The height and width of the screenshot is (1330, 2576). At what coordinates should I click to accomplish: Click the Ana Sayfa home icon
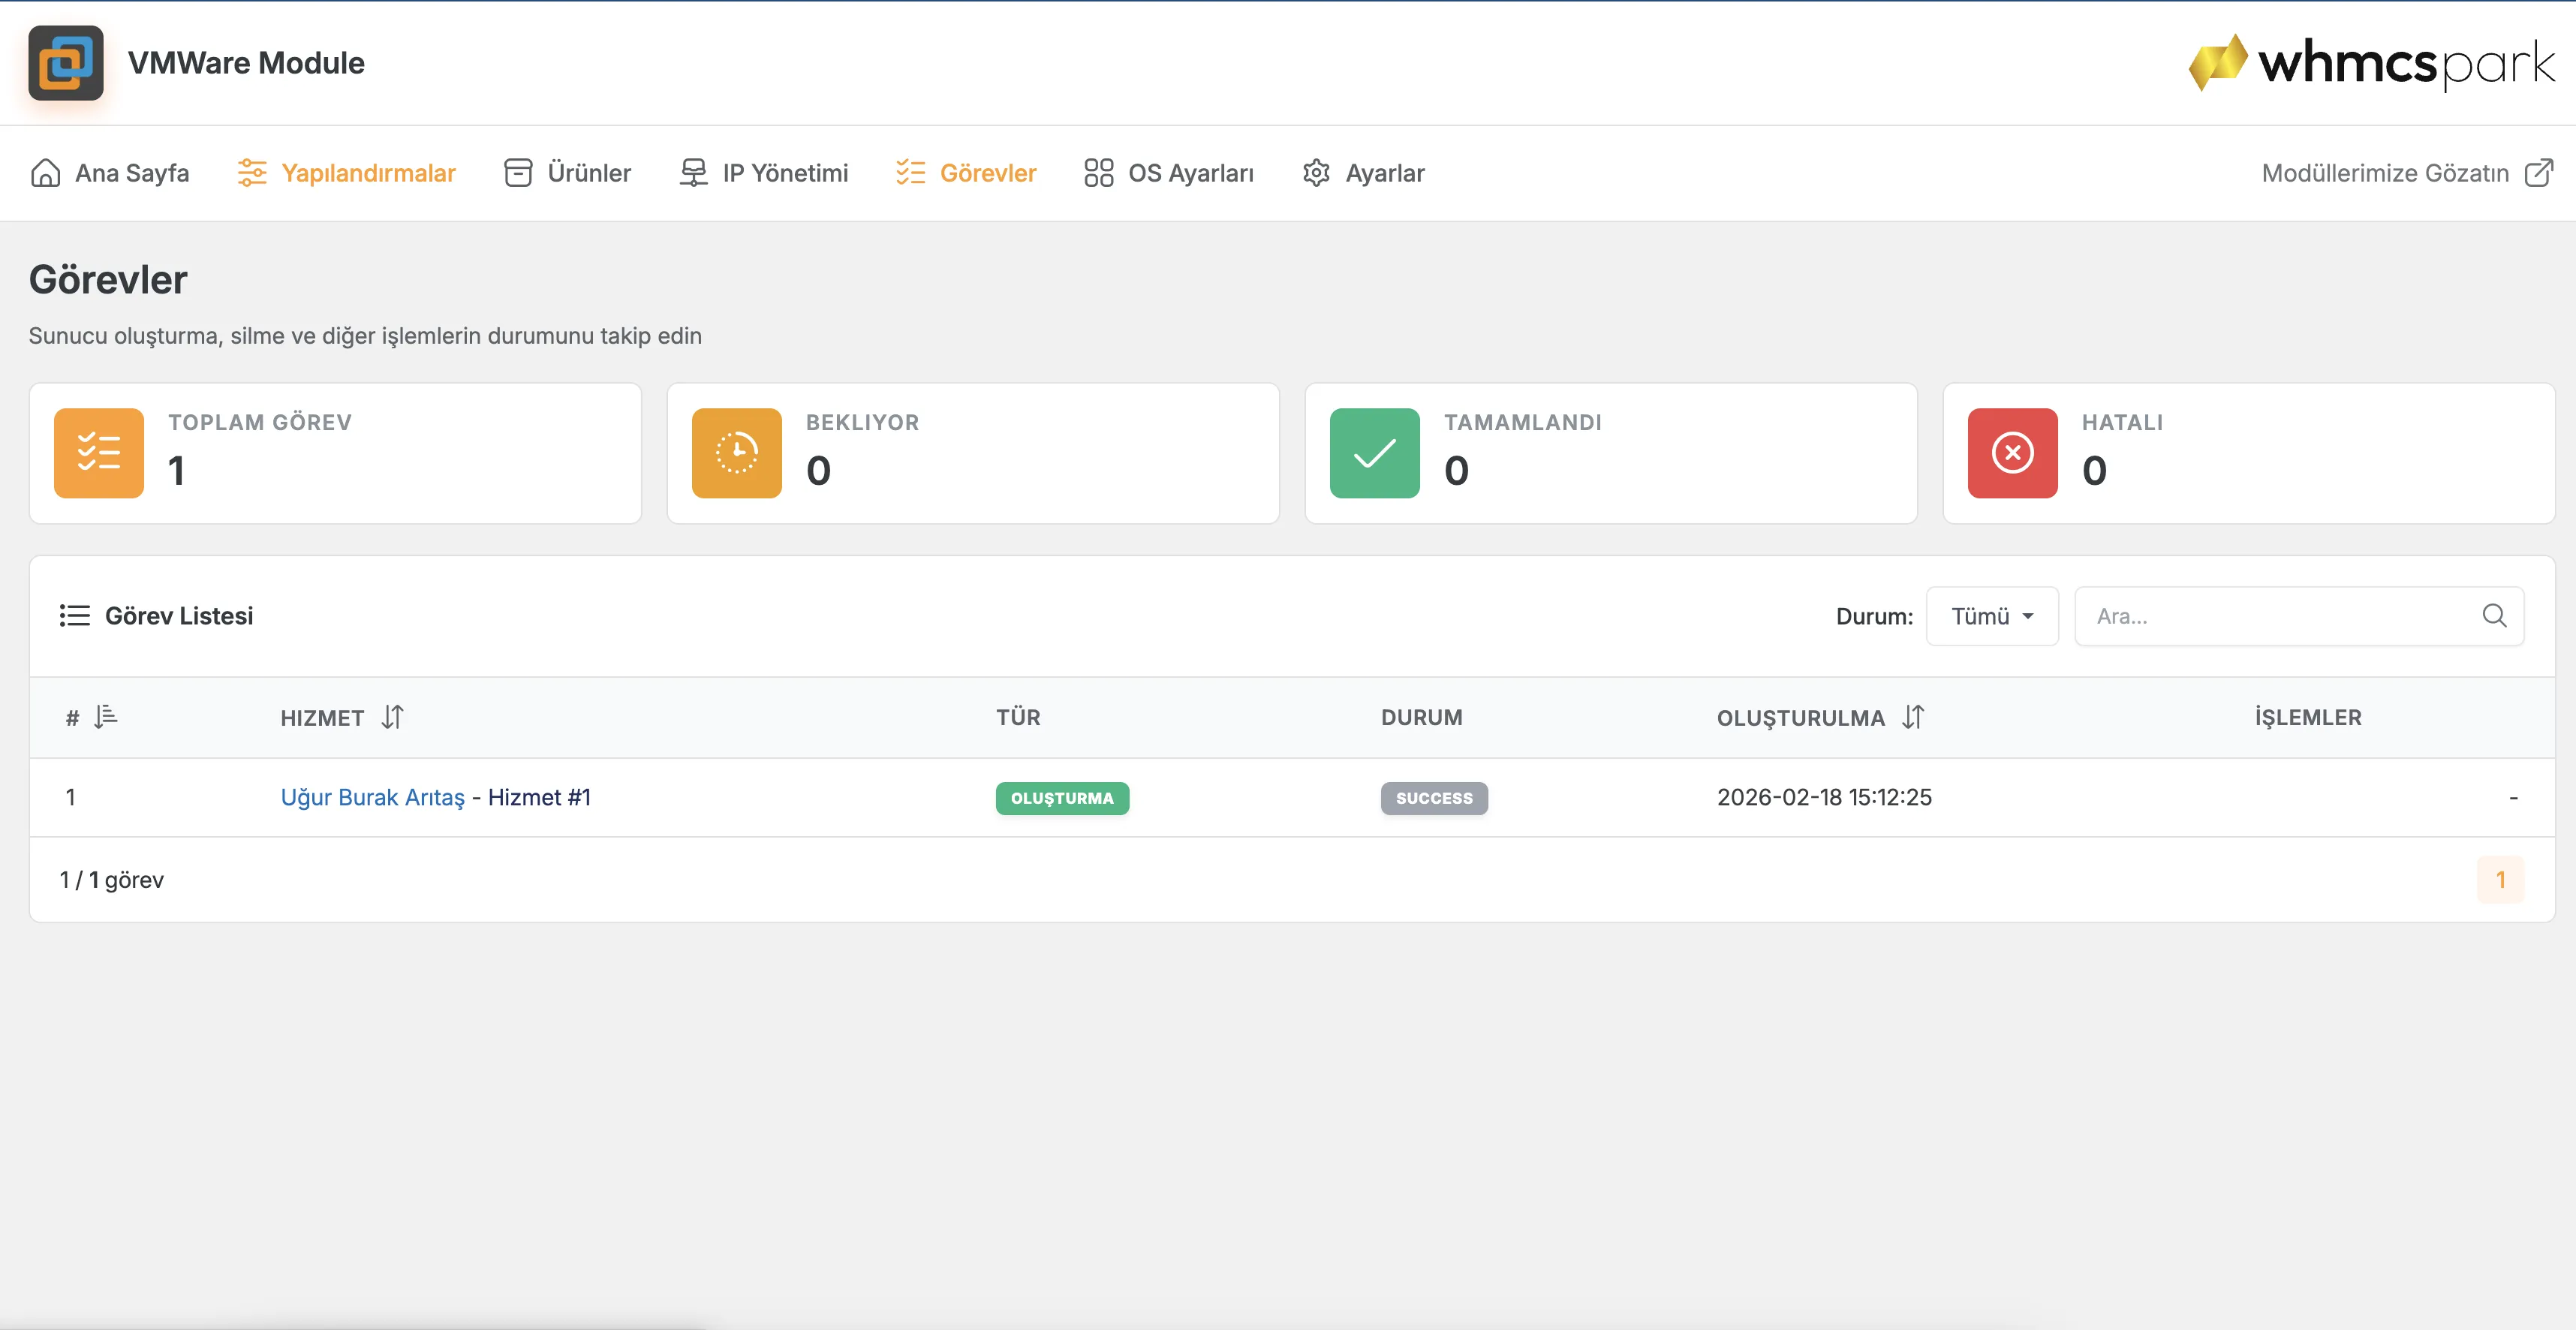[45, 173]
